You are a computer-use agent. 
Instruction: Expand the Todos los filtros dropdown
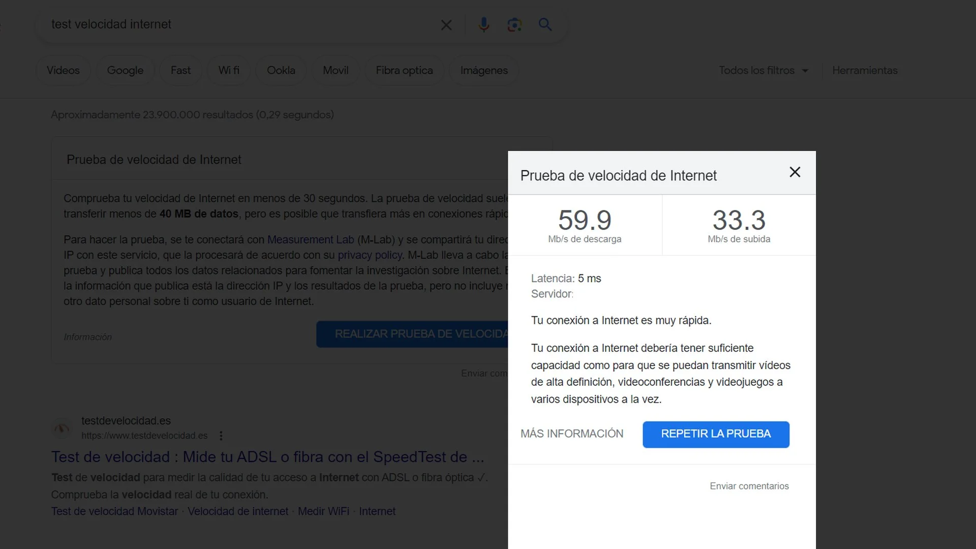pyautogui.click(x=764, y=70)
